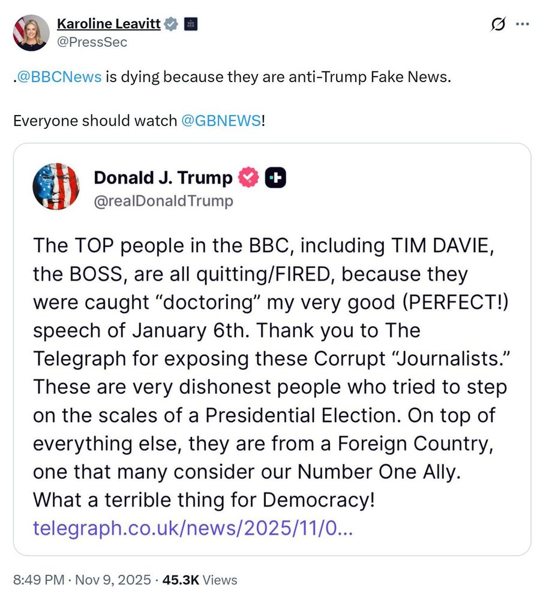Click the @realDonaldTrump handle
Screen dimensions: 540x600
pos(163,201)
